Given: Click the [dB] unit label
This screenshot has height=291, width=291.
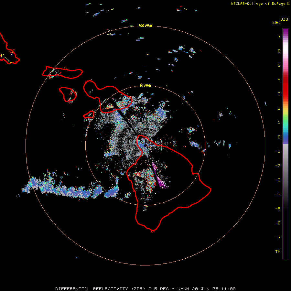Looking at the screenshot, I should (276, 22).
